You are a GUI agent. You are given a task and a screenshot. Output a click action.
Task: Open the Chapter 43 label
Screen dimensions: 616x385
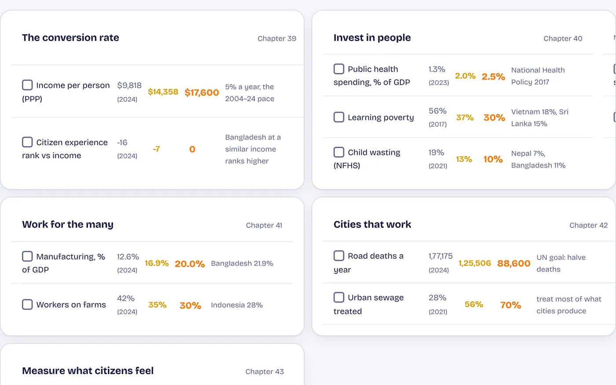click(264, 372)
